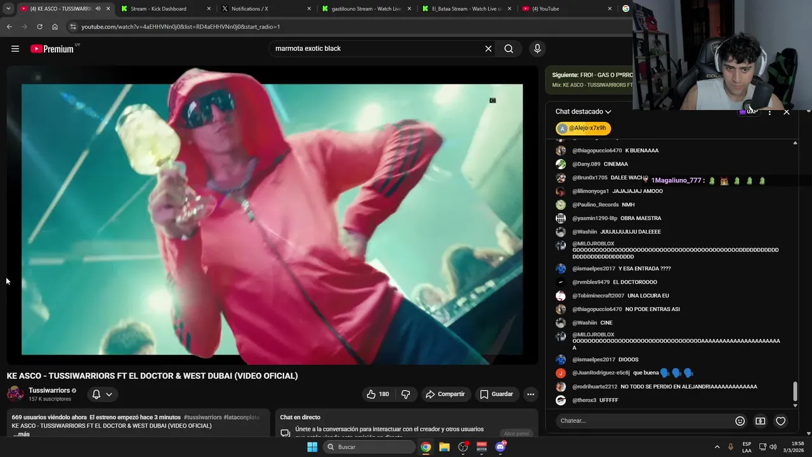
Task: Open File Explorer from taskbar
Action: click(x=445, y=447)
